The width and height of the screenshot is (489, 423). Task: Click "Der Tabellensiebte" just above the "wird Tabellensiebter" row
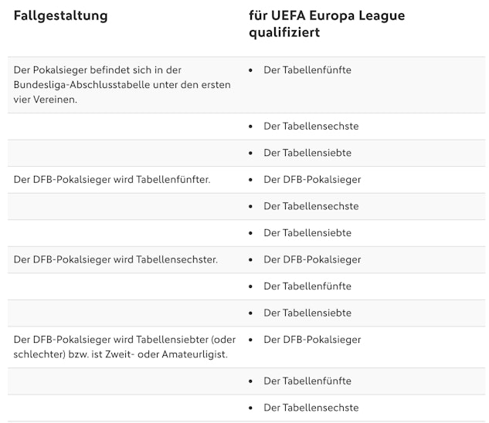tap(307, 313)
